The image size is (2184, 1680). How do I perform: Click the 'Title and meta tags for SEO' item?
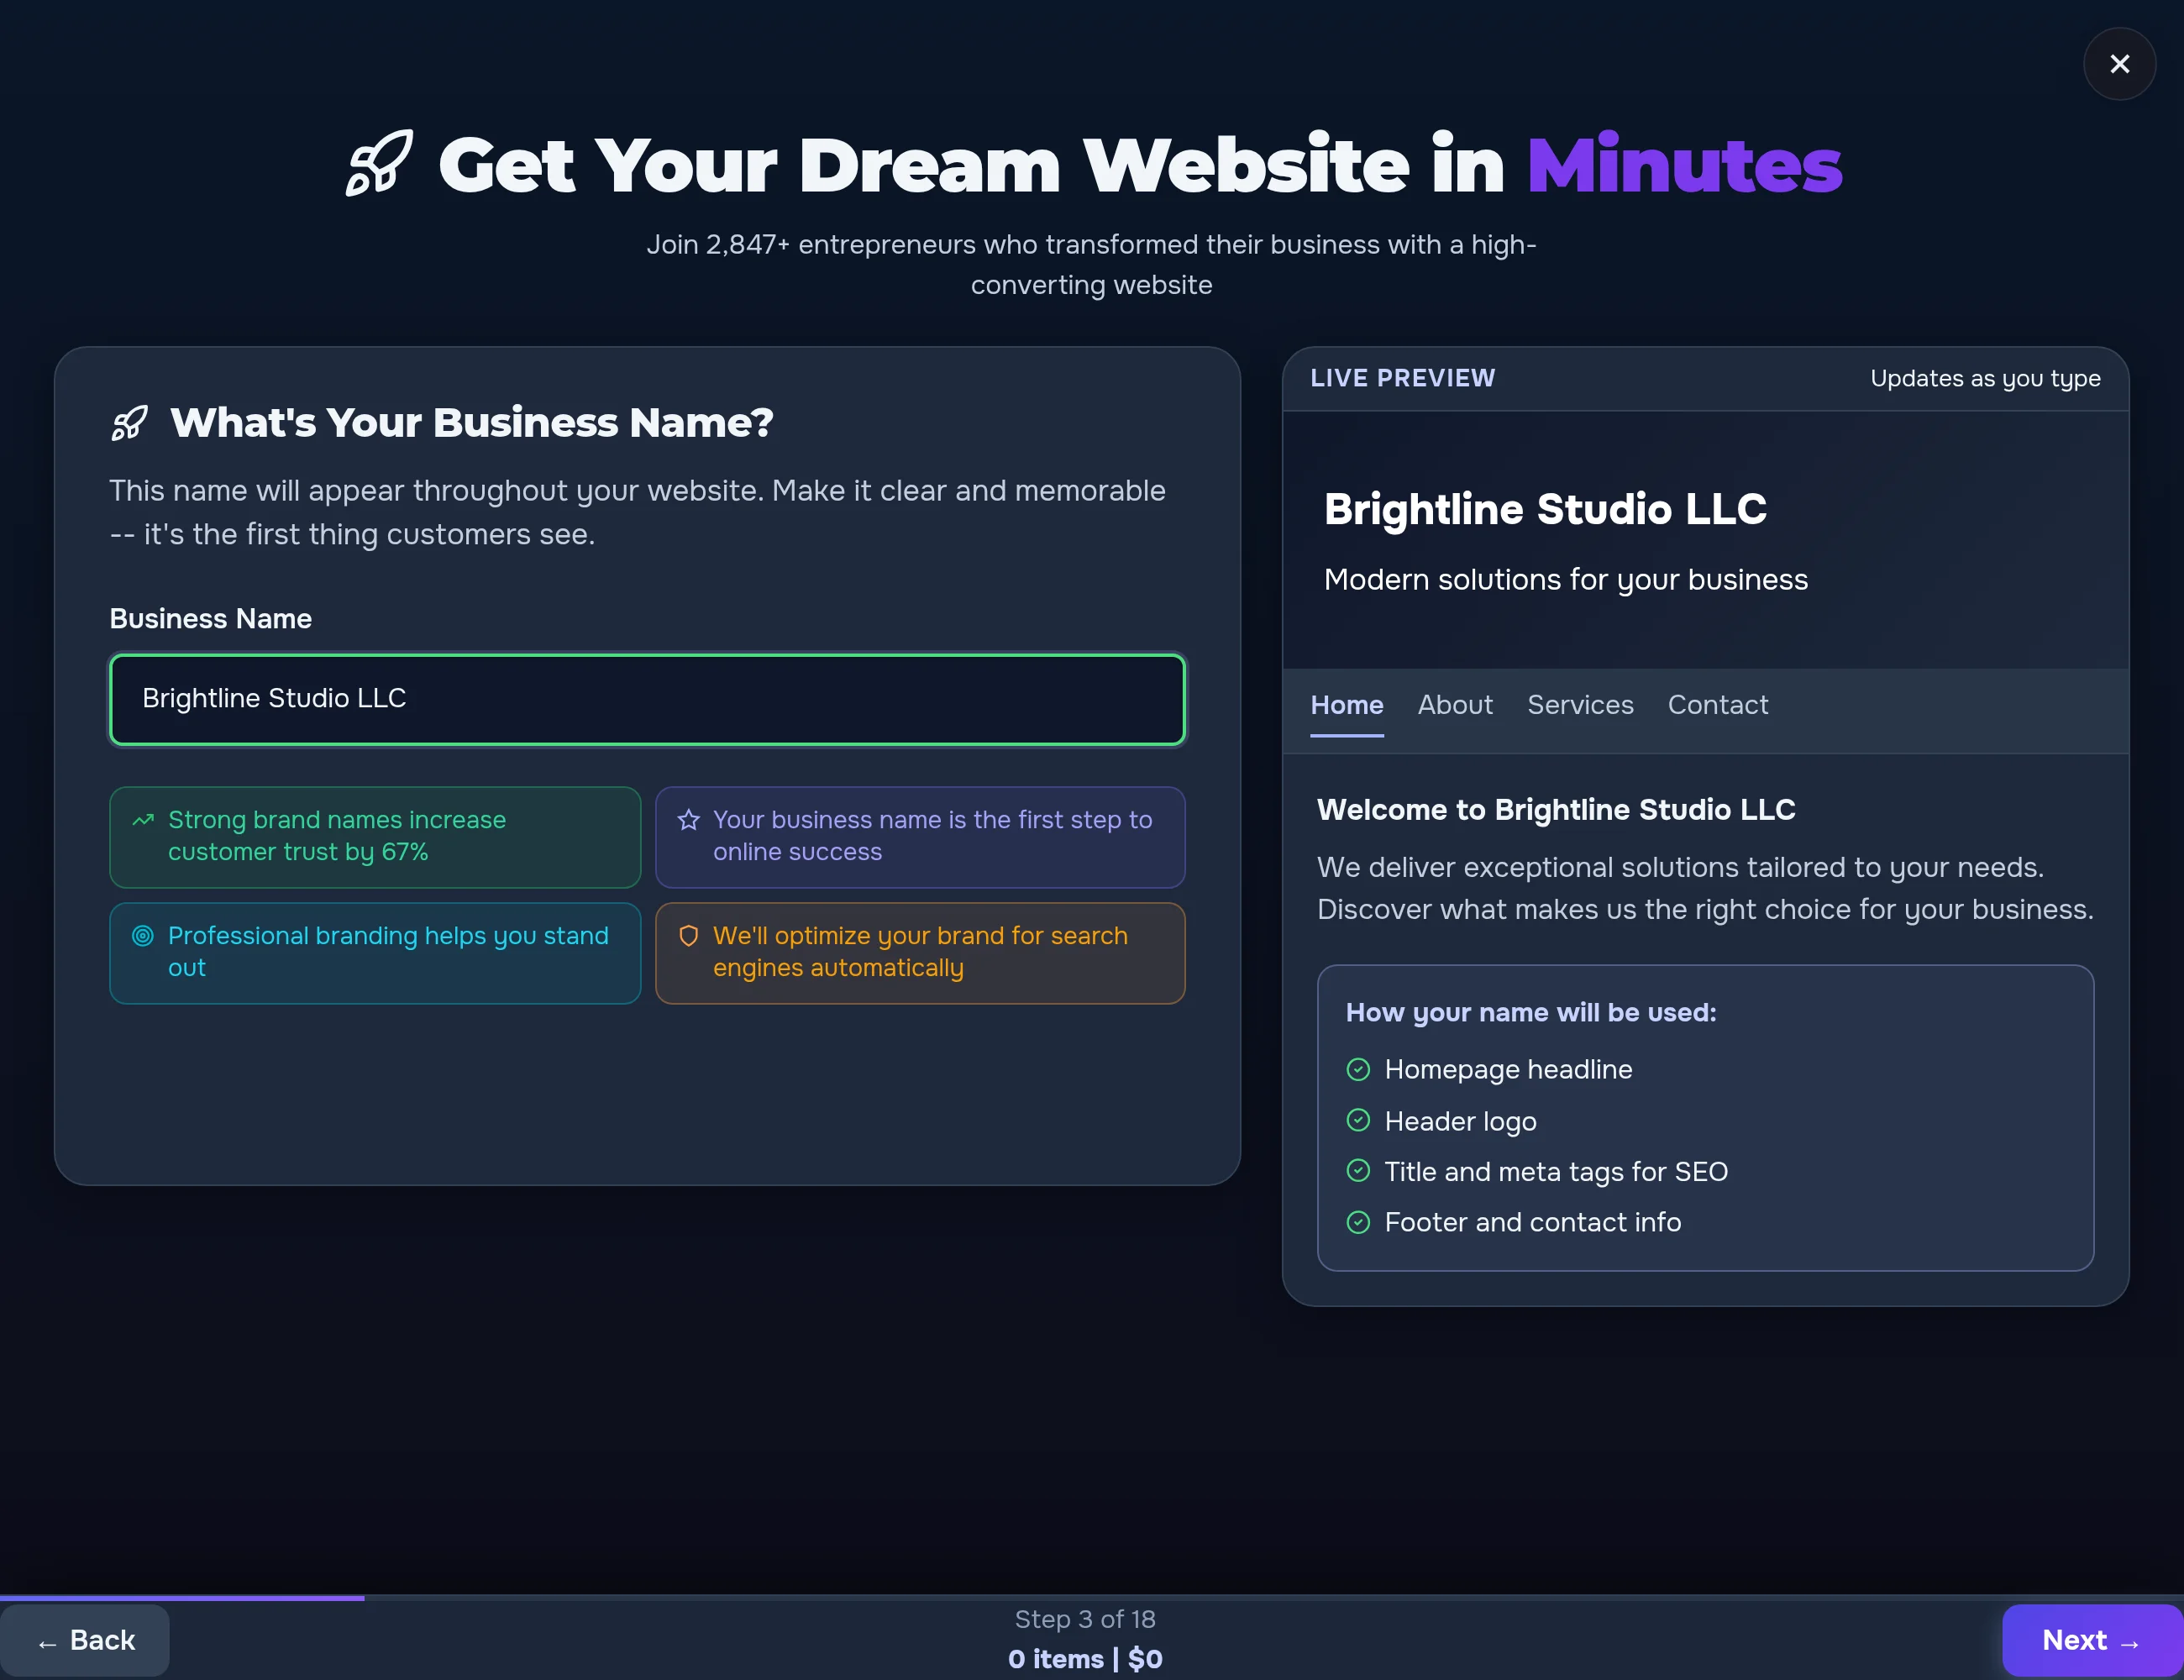[1556, 1171]
